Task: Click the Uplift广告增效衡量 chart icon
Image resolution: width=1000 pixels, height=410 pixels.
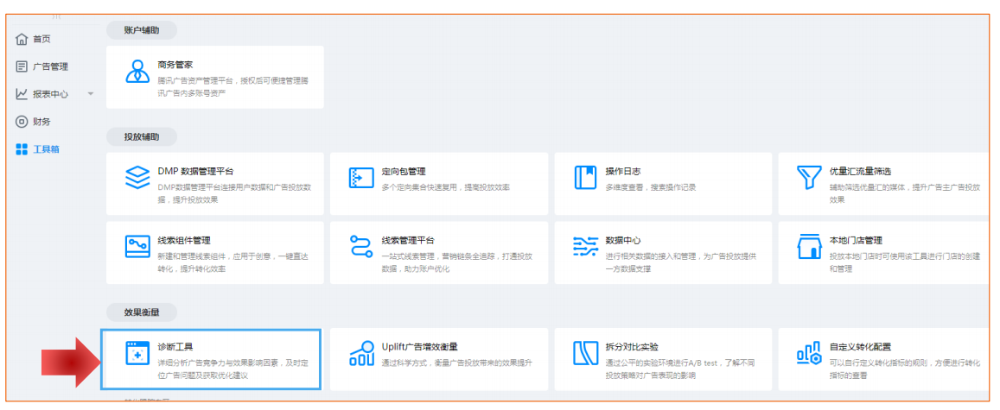Action: point(361,354)
